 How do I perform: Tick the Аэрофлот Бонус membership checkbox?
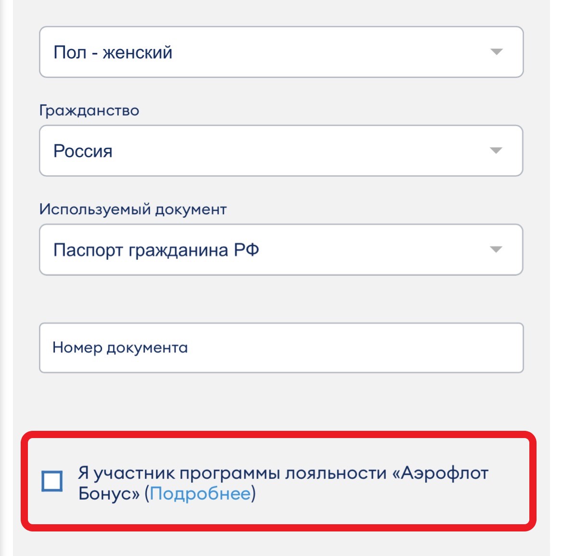[52, 481]
